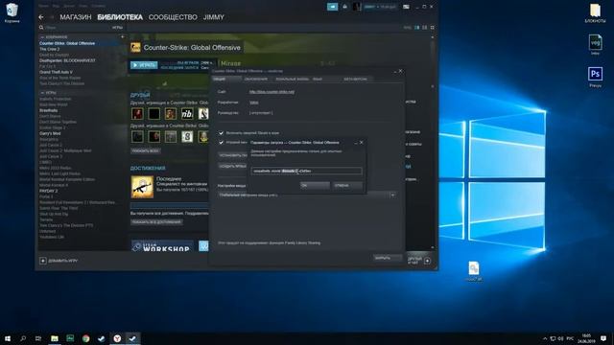
Task: Open the Steam Workshop banner
Action: 162,246
